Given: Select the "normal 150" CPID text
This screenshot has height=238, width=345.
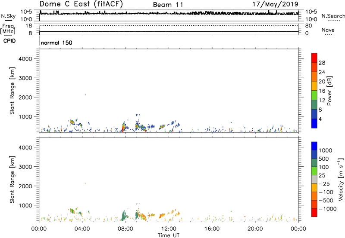Looking at the screenshot, I should (56, 43).
